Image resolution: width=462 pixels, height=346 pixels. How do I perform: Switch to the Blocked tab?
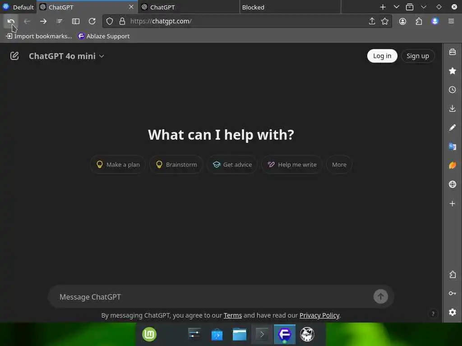(290, 7)
